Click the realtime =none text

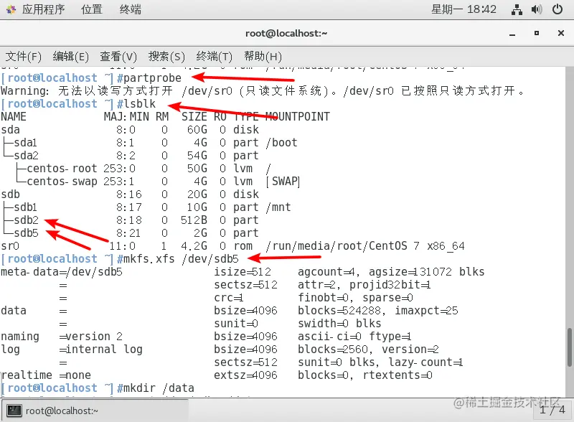click(46, 375)
